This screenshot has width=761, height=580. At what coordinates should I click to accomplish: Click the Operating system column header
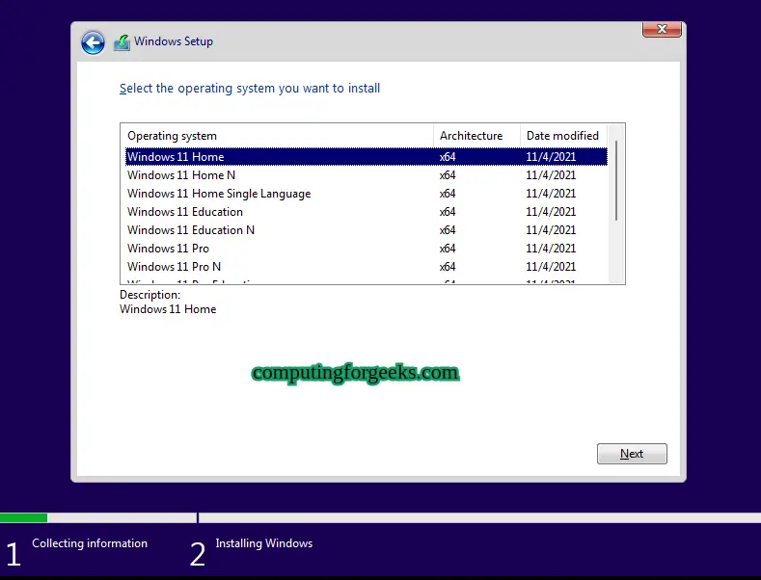coord(277,136)
